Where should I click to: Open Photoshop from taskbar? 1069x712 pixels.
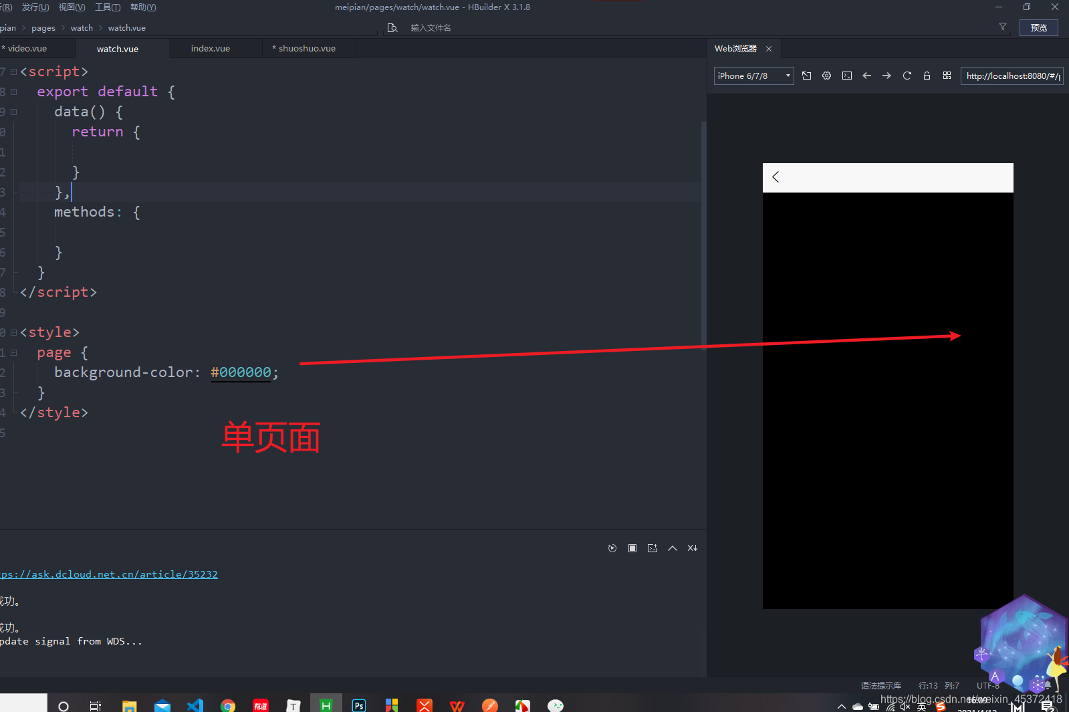click(359, 706)
